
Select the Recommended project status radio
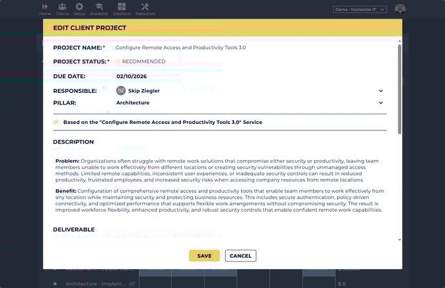(118, 61)
